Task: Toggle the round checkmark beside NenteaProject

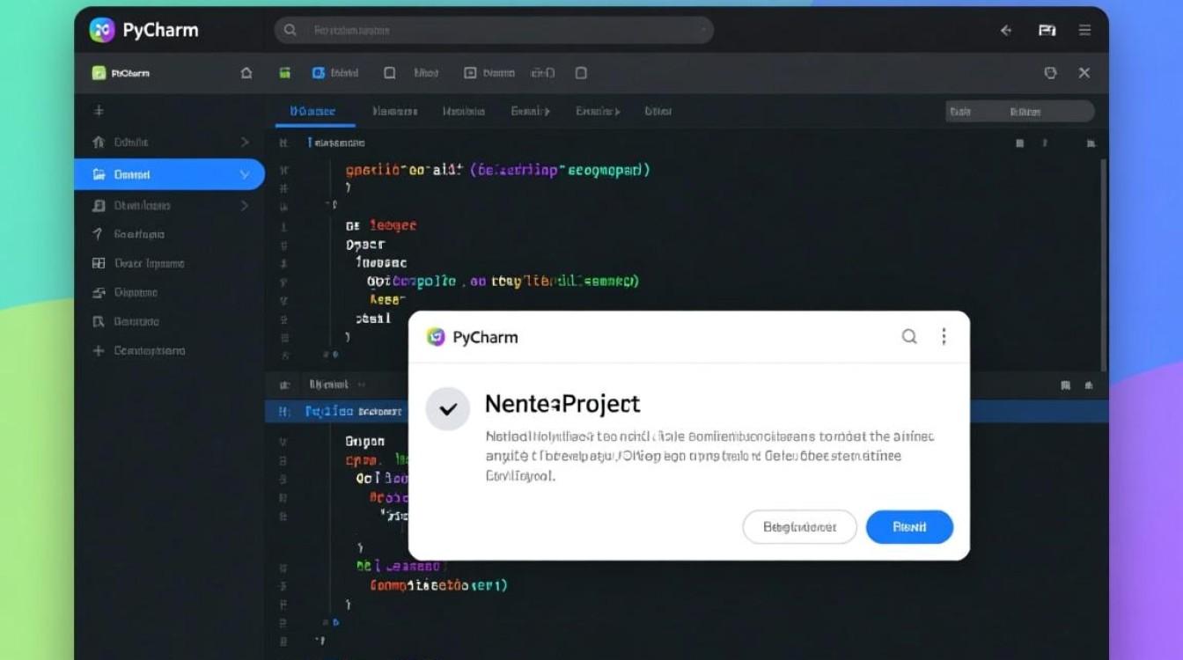Action: coord(448,408)
